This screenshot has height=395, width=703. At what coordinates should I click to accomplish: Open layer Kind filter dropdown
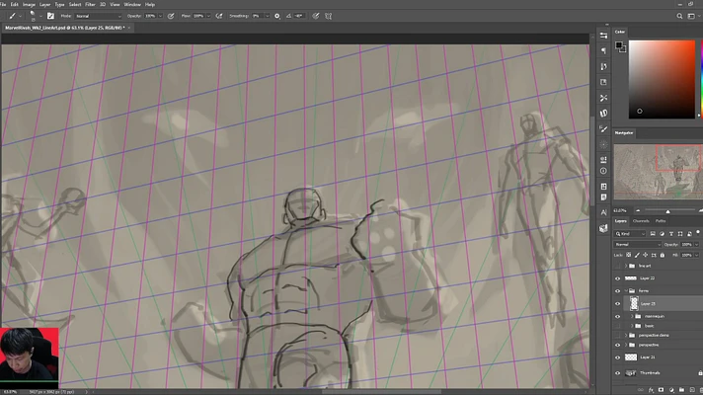pyautogui.click(x=630, y=234)
